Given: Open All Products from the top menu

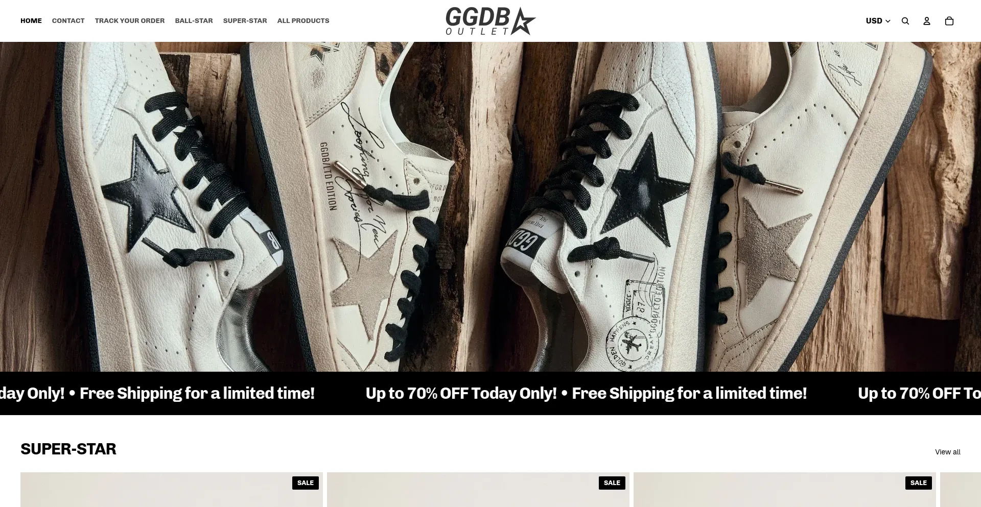Looking at the screenshot, I should [303, 21].
